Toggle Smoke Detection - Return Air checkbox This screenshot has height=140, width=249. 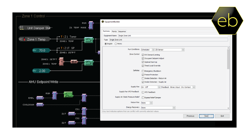click(x=143, y=78)
